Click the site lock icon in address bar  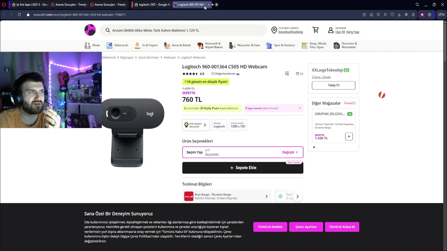click(x=28, y=15)
